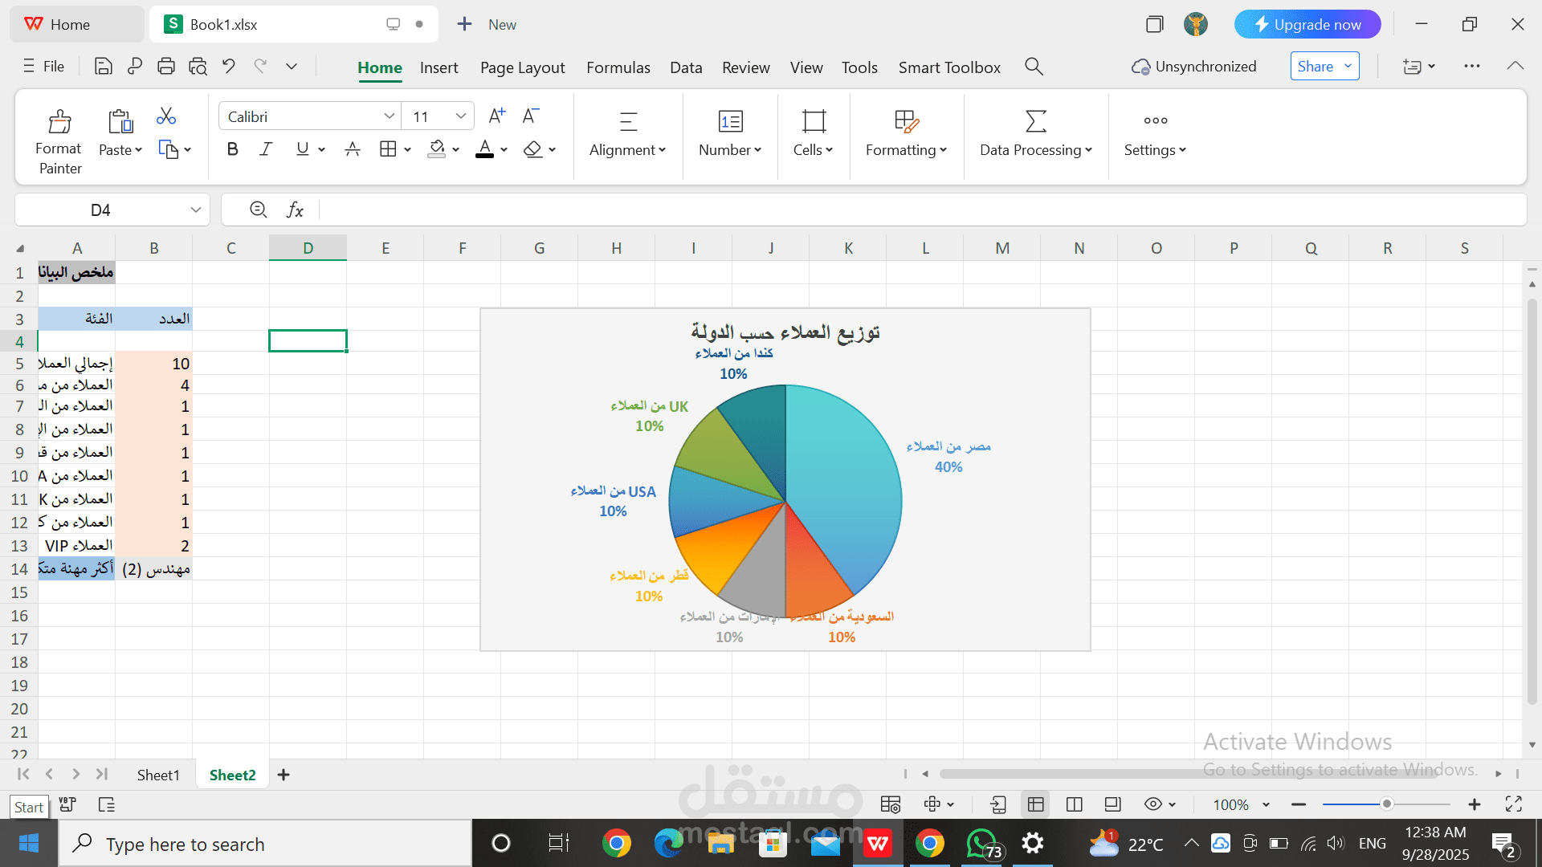Click the D4 Name Box field
Image resolution: width=1542 pixels, height=867 pixels.
[100, 210]
